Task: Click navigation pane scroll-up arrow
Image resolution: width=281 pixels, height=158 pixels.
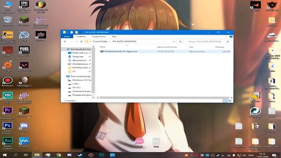Action: coord(93,47)
